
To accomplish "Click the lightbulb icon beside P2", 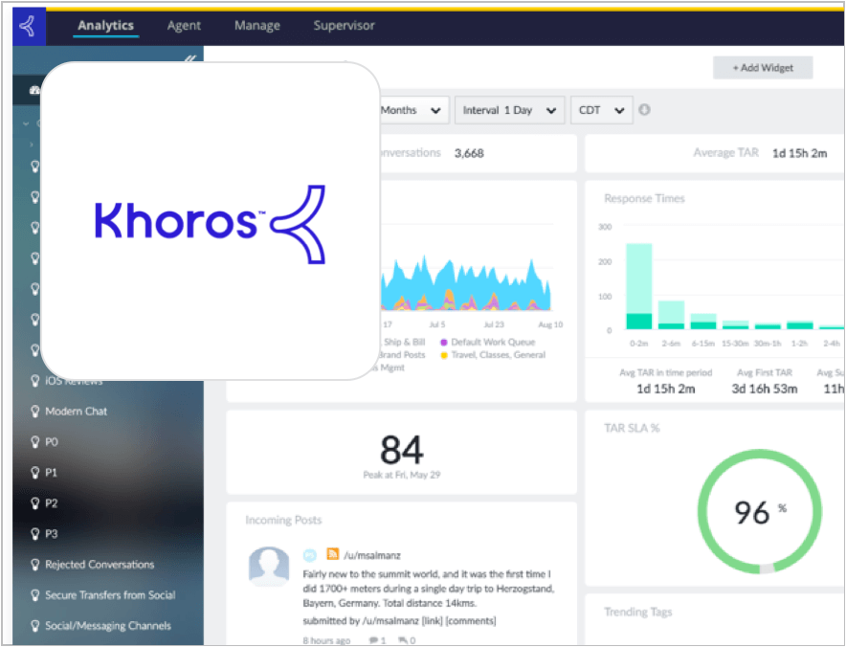I will click(x=35, y=504).
